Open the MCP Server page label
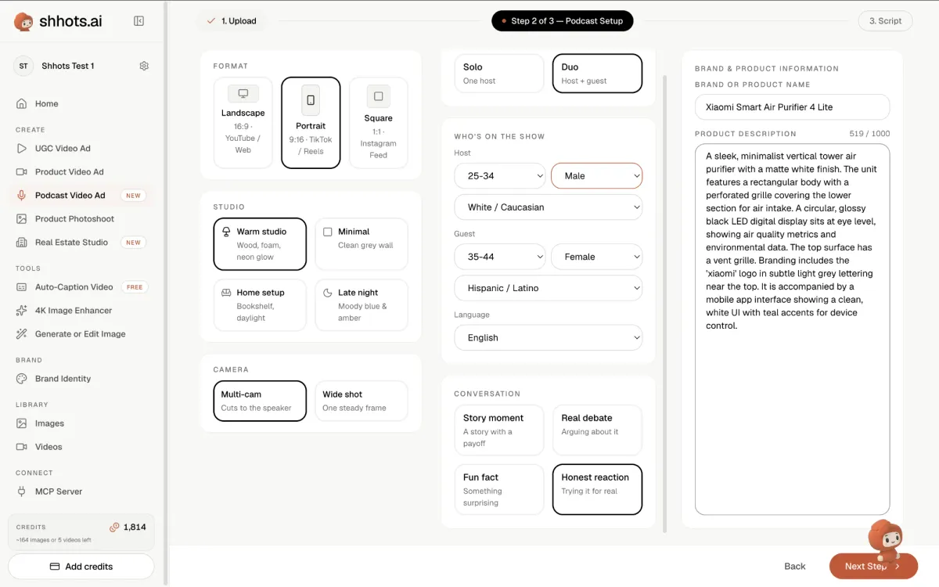939x587 pixels. [x=59, y=492]
